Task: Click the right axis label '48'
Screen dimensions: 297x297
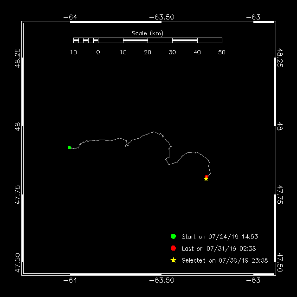Action: 280,127
